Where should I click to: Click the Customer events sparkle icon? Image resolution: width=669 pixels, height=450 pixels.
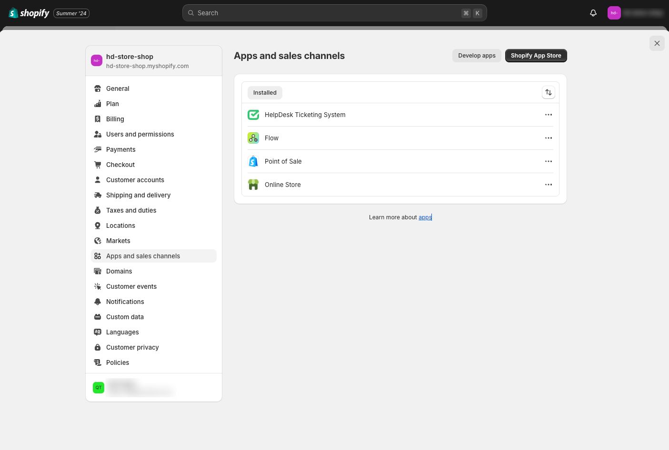pyautogui.click(x=98, y=286)
